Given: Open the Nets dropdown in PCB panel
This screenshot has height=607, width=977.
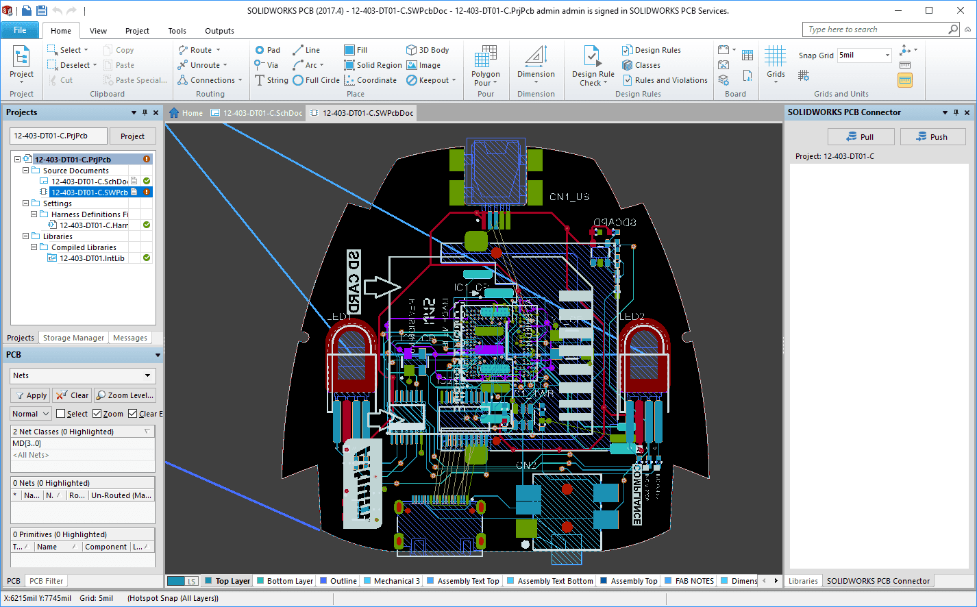Looking at the screenshot, I should click(147, 375).
